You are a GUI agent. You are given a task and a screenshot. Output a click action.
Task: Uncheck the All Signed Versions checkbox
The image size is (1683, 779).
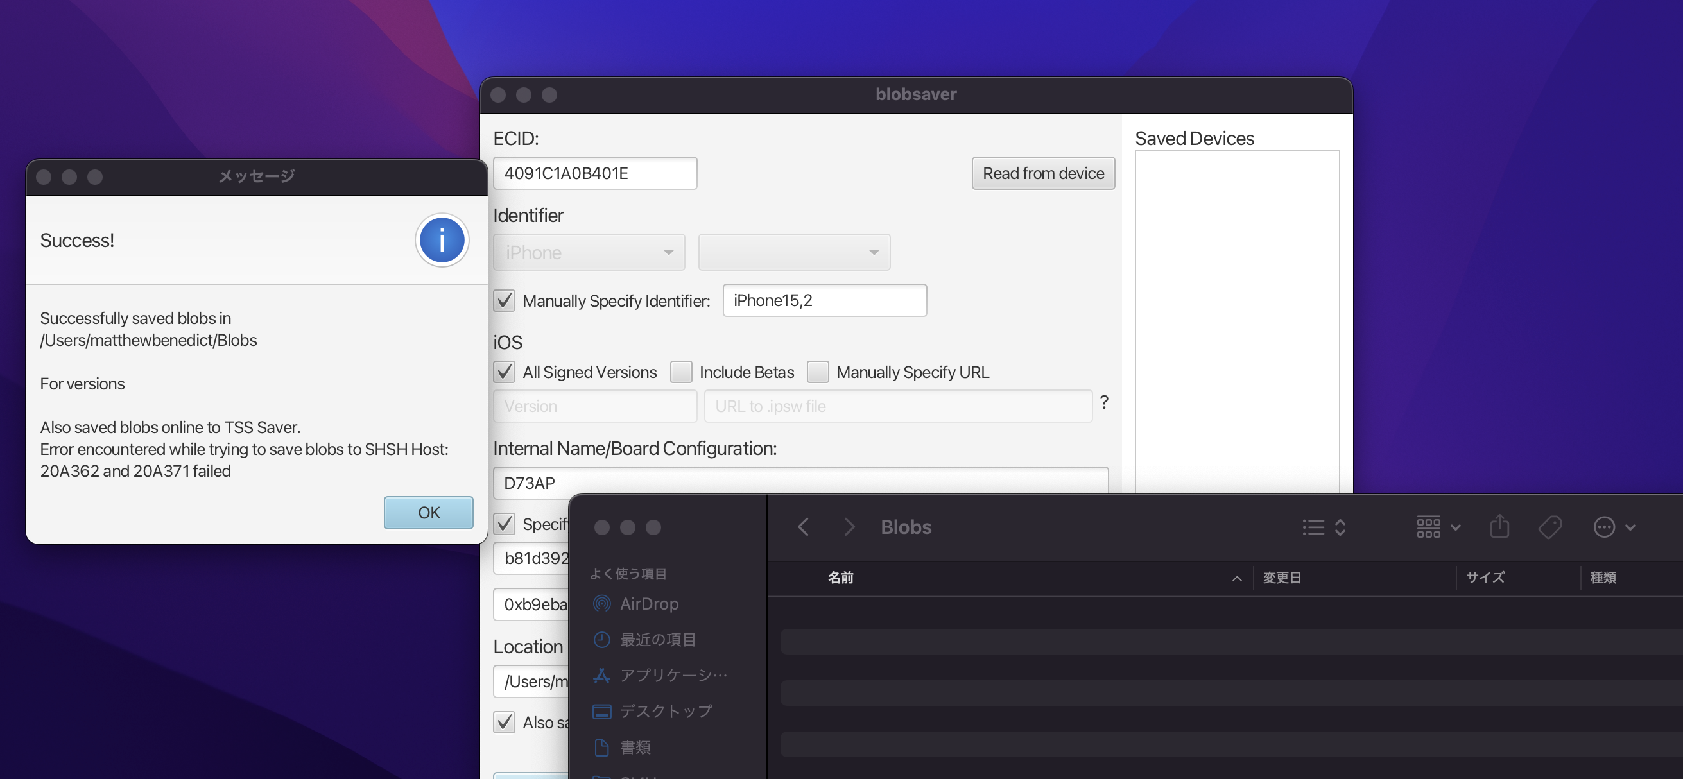tap(504, 372)
